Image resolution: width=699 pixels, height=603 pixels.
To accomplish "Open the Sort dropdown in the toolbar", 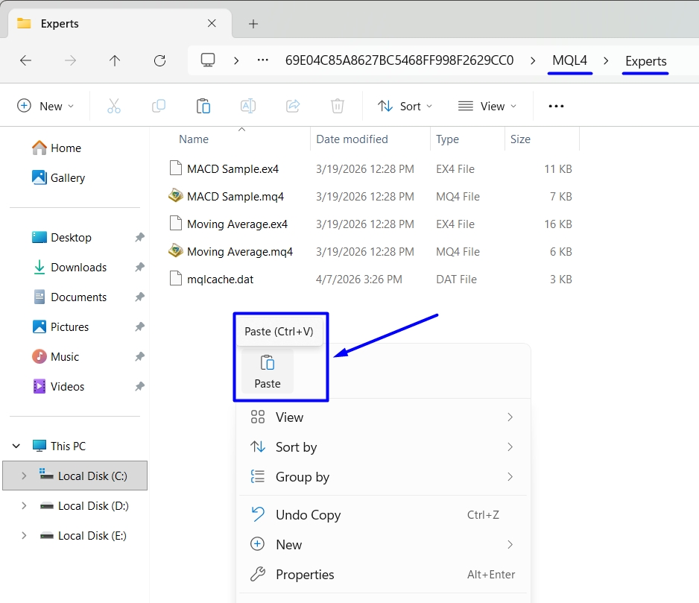I will 405,106.
